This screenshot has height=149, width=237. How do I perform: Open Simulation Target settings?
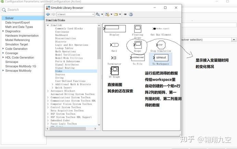point(17,44)
